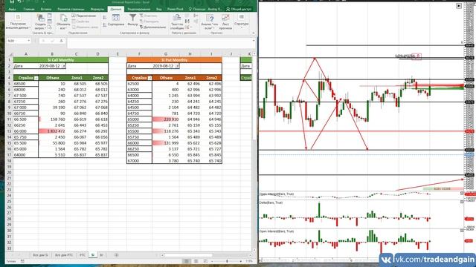Viewport: 476px width, 267px height.
Task: Click the Share (Общий доступ) button
Action: (239, 9)
